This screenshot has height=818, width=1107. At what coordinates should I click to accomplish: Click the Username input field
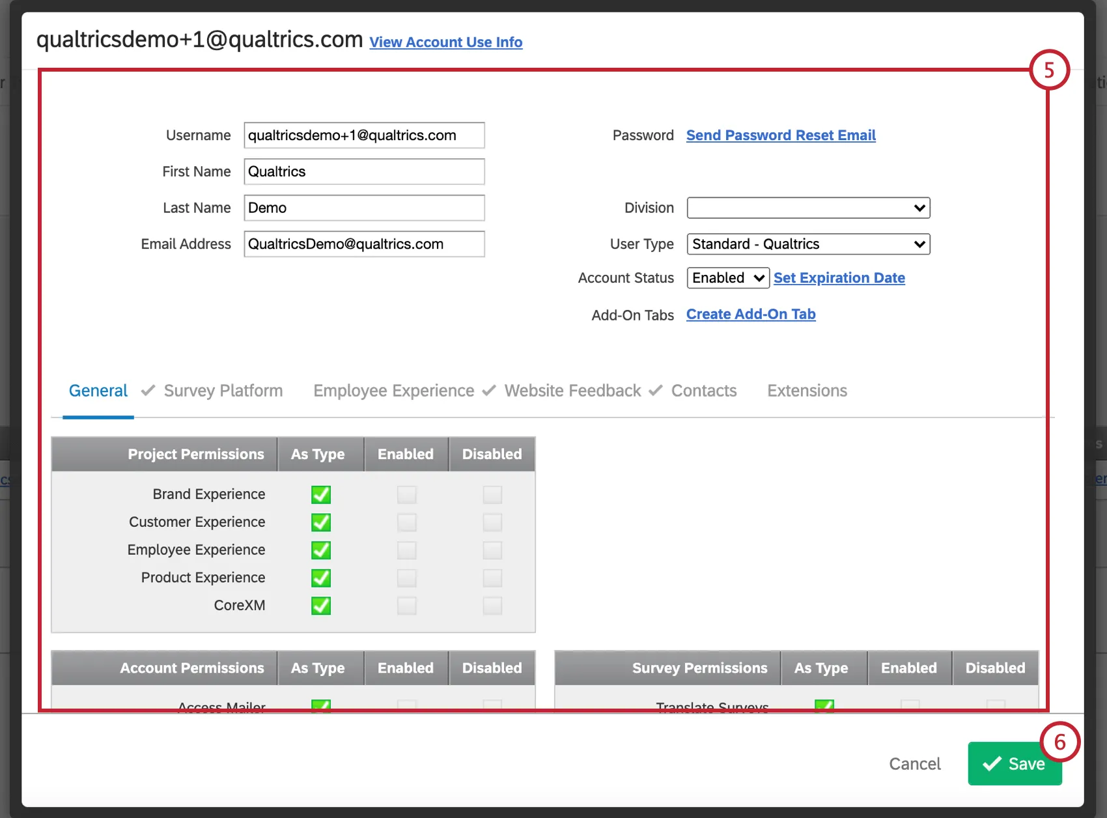tap(363, 135)
